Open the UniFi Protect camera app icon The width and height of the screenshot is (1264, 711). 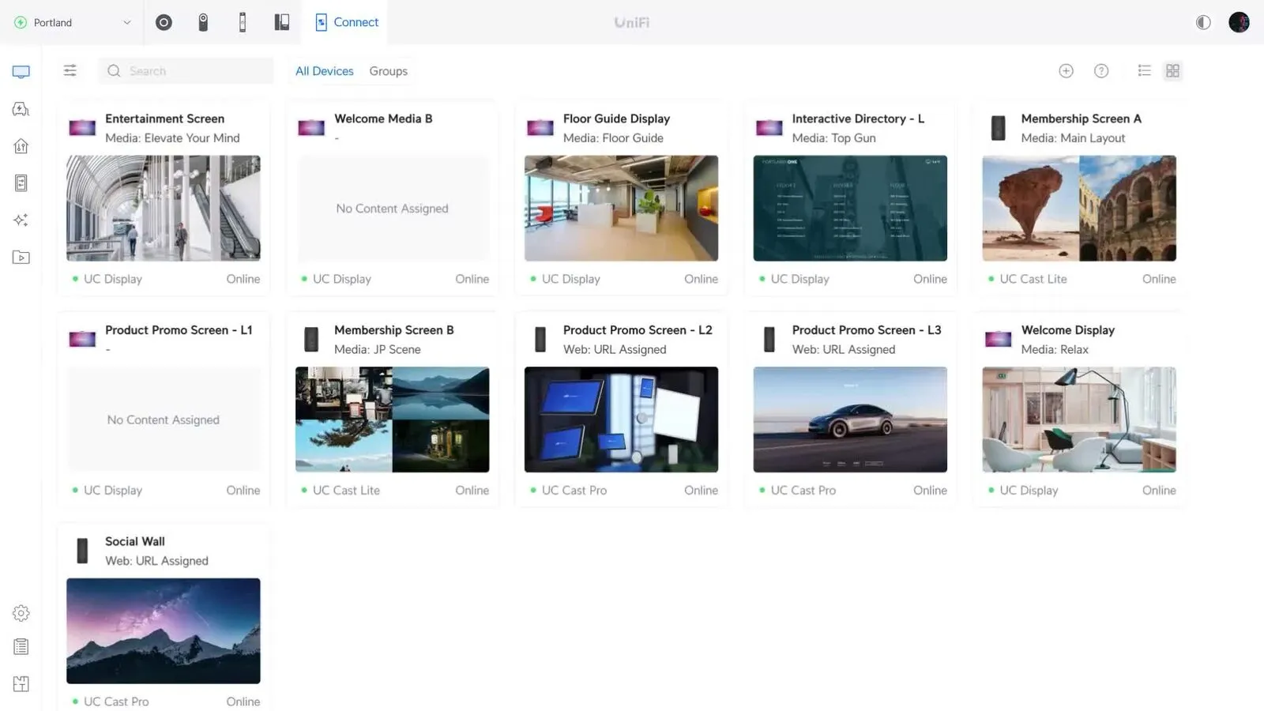click(203, 22)
